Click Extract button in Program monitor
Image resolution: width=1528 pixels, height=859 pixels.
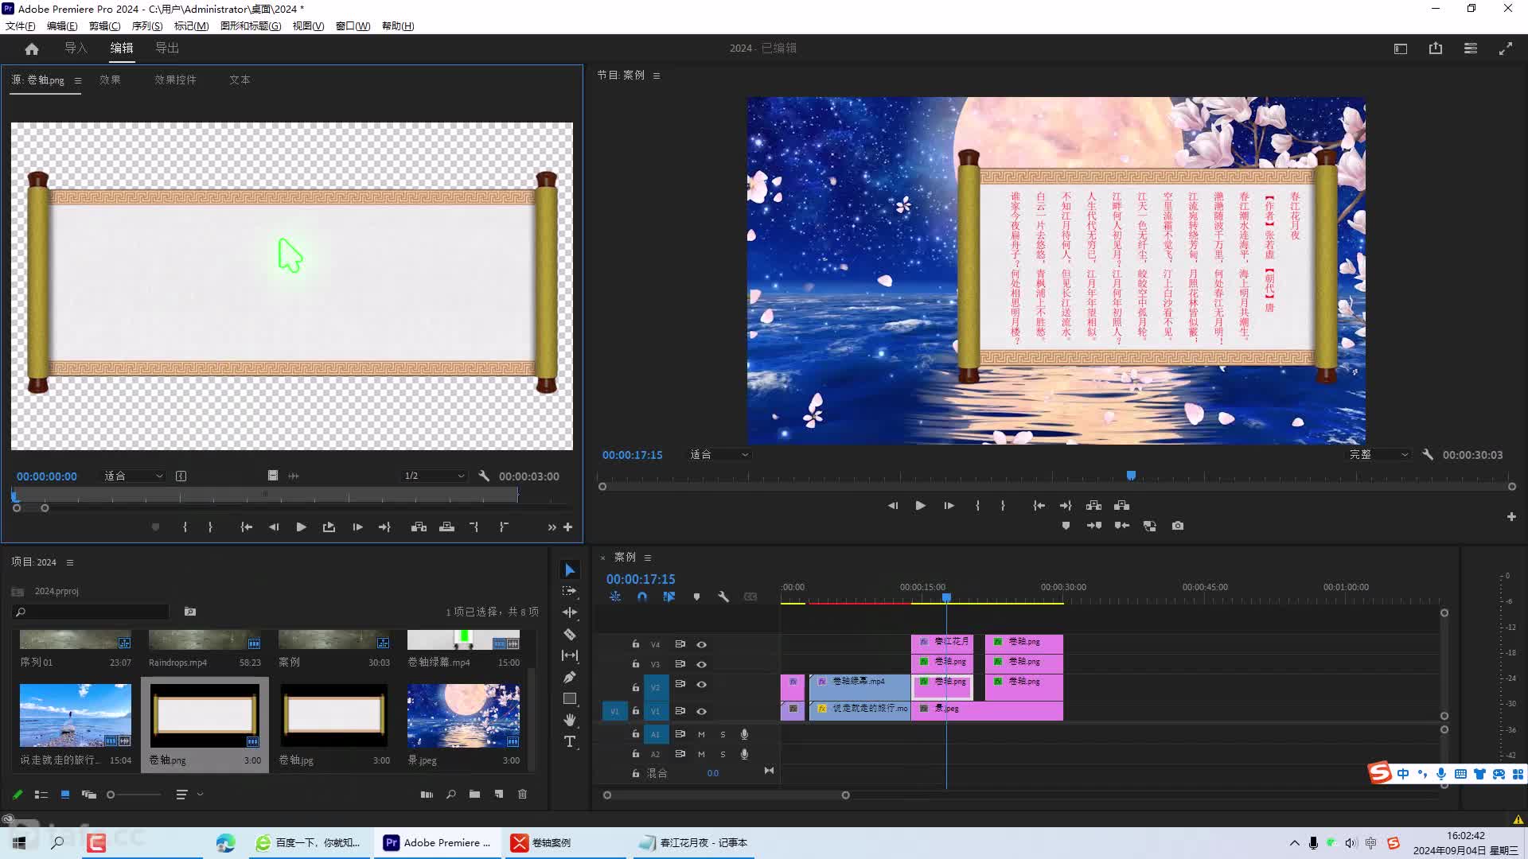[1122, 506]
